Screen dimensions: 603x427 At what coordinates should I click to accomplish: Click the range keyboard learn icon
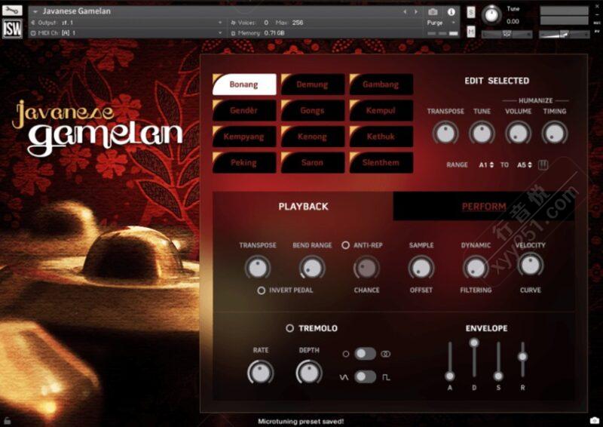click(x=543, y=164)
